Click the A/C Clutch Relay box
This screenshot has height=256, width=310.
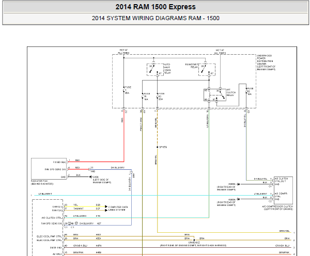(x=215, y=95)
